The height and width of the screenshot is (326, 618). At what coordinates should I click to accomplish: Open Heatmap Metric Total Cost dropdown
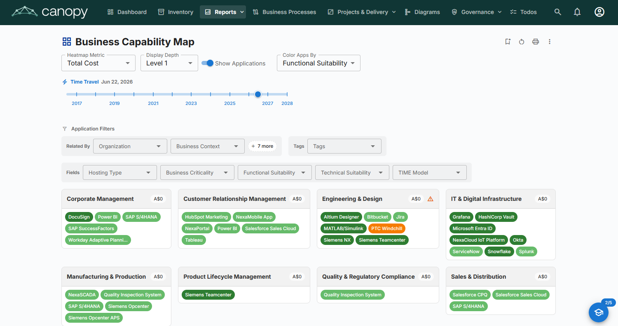click(98, 63)
